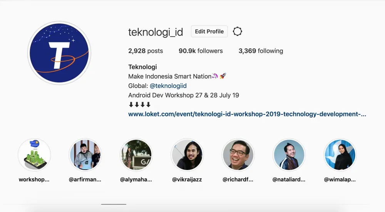
Task: Open the workshop story highlight circle
Action: (x=34, y=155)
